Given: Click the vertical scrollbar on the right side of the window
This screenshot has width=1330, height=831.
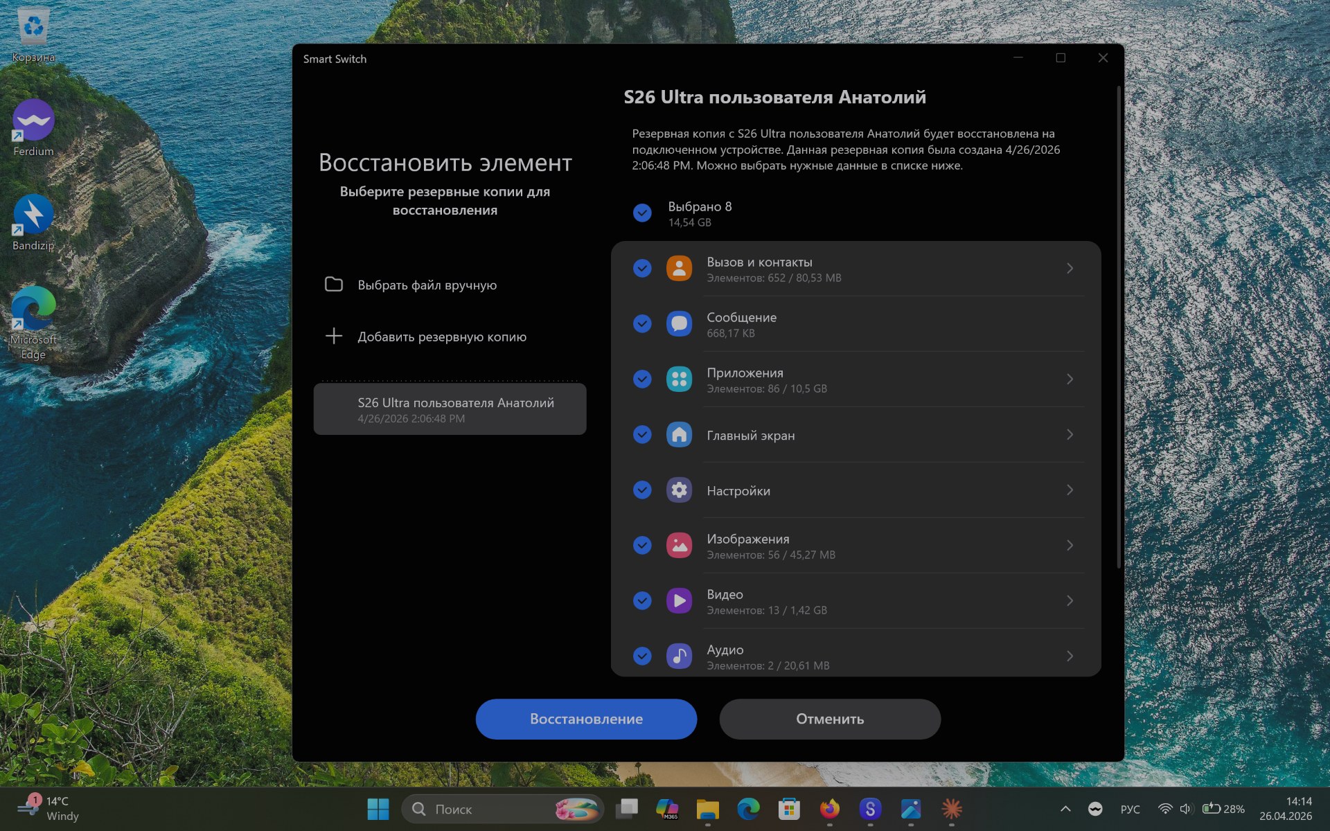Looking at the screenshot, I should click(1118, 325).
